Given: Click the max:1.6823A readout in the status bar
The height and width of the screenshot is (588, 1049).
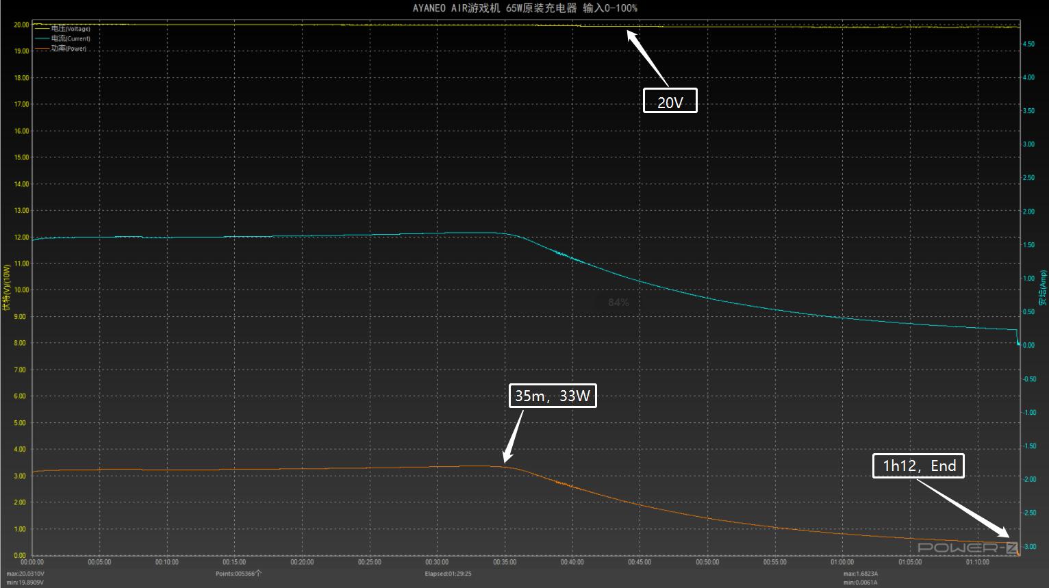Looking at the screenshot, I should pos(861,574).
